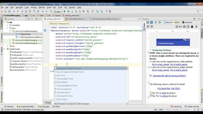The image size is (203, 114).
Task: Click scroll from source target icon
Action: coord(29,19)
